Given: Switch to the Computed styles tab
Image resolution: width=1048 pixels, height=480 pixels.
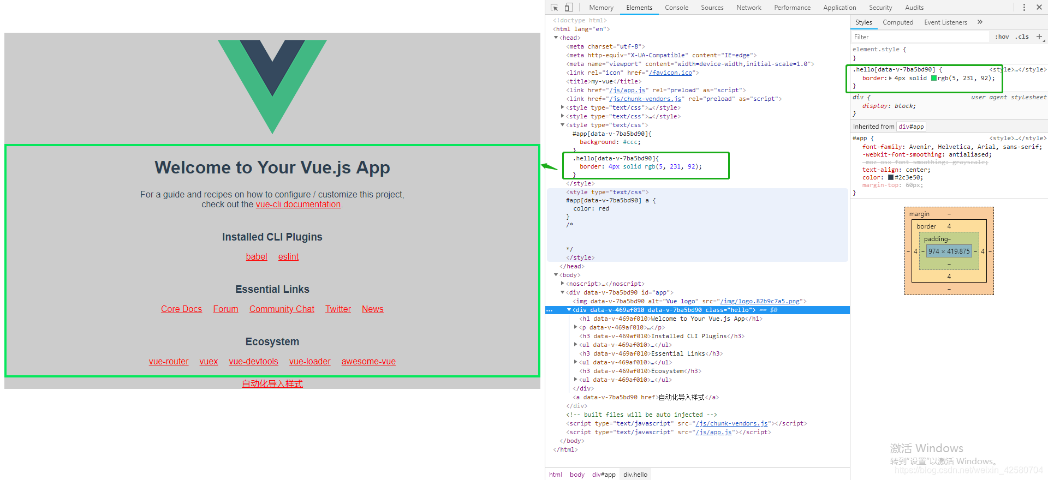Looking at the screenshot, I should tap(898, 22).
